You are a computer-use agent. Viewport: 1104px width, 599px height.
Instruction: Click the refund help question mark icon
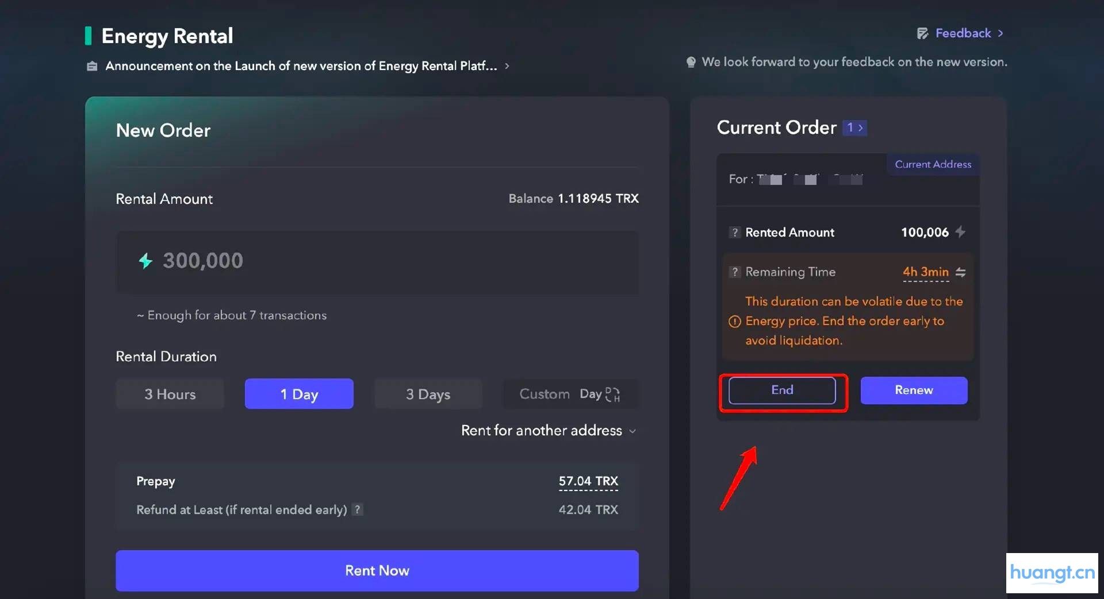[x=358, y=509]
